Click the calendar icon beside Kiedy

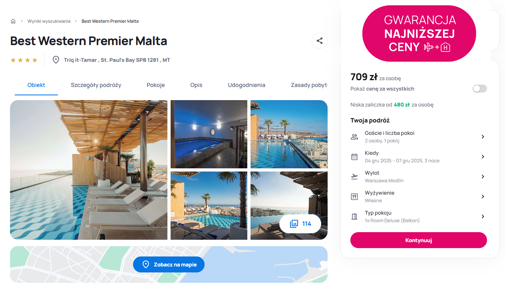click(x=354, y=157)
